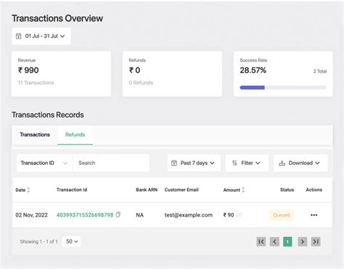Jump to the last page of results
This screenshot has height=269, width=344.
click(316, 241)
